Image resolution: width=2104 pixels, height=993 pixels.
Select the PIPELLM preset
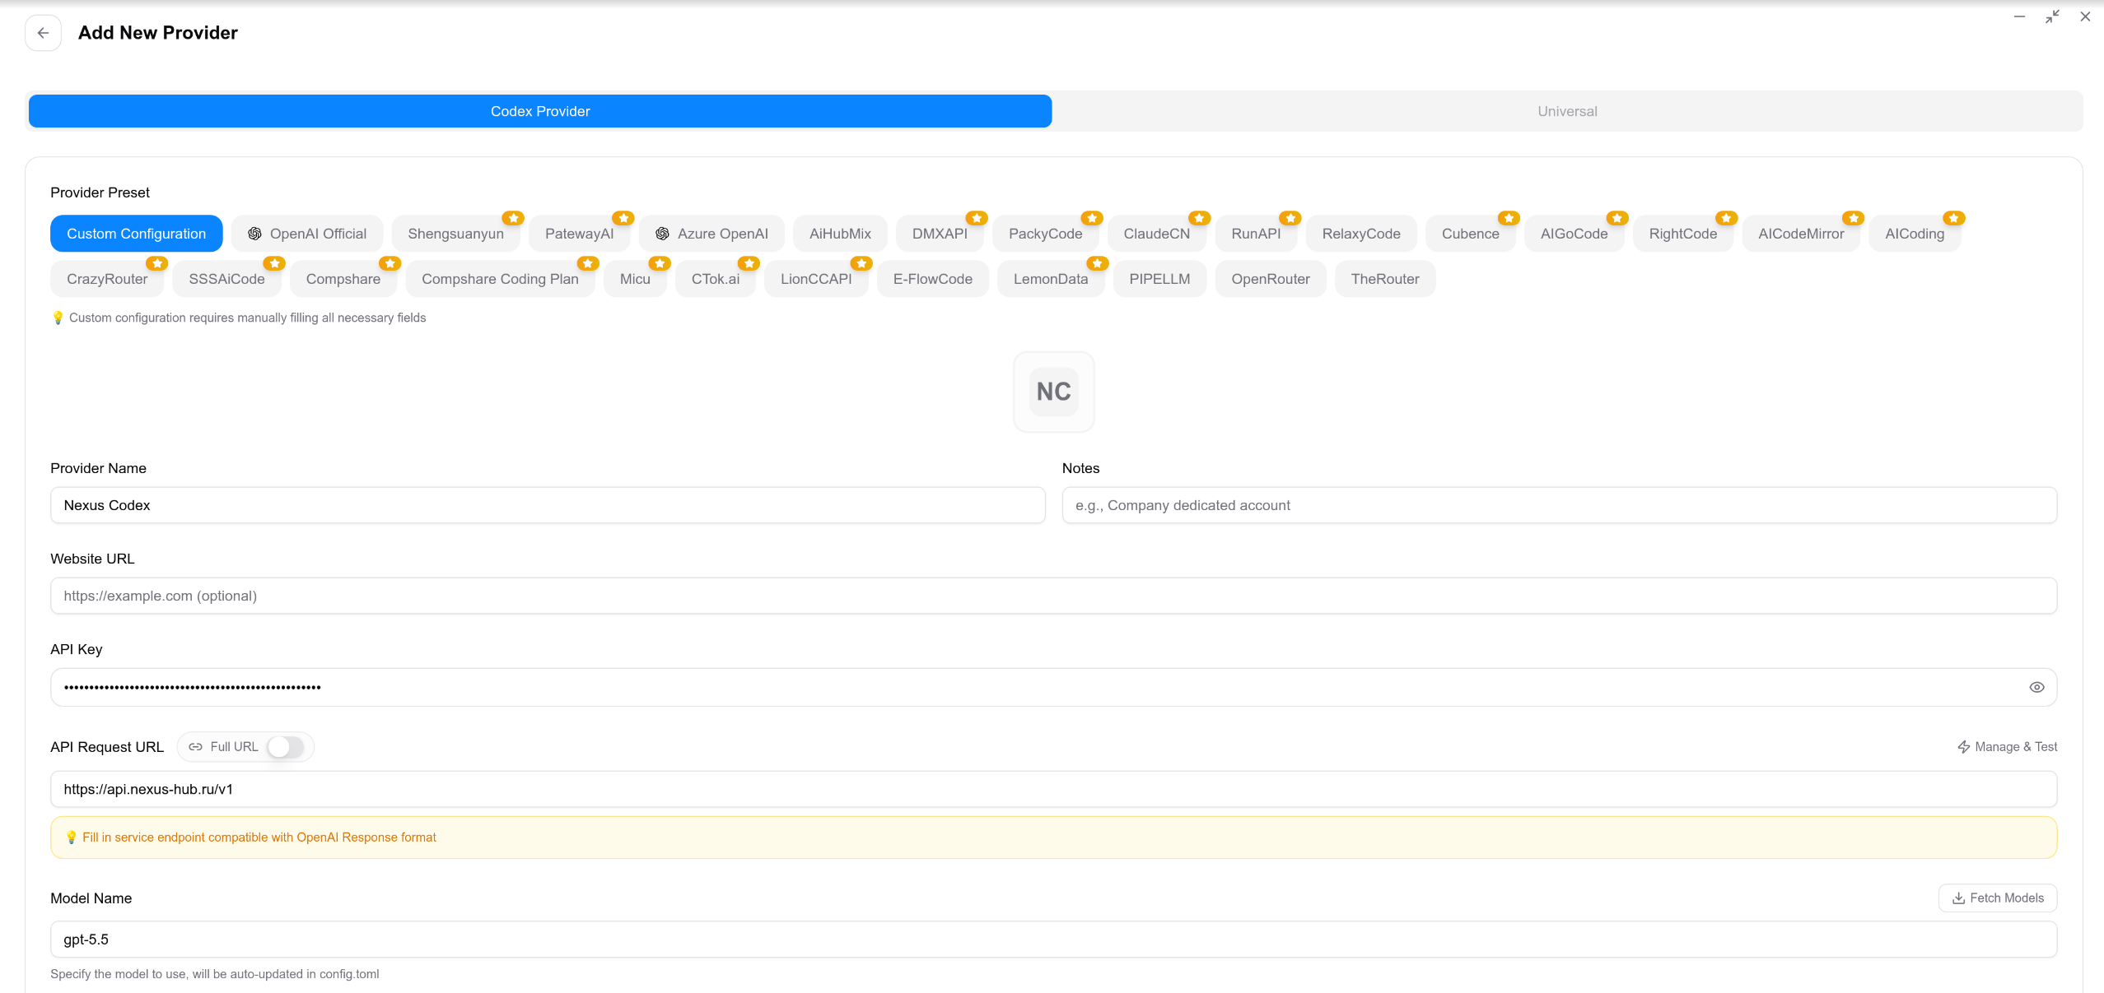pyautogui.click(x=1159, y=279)
